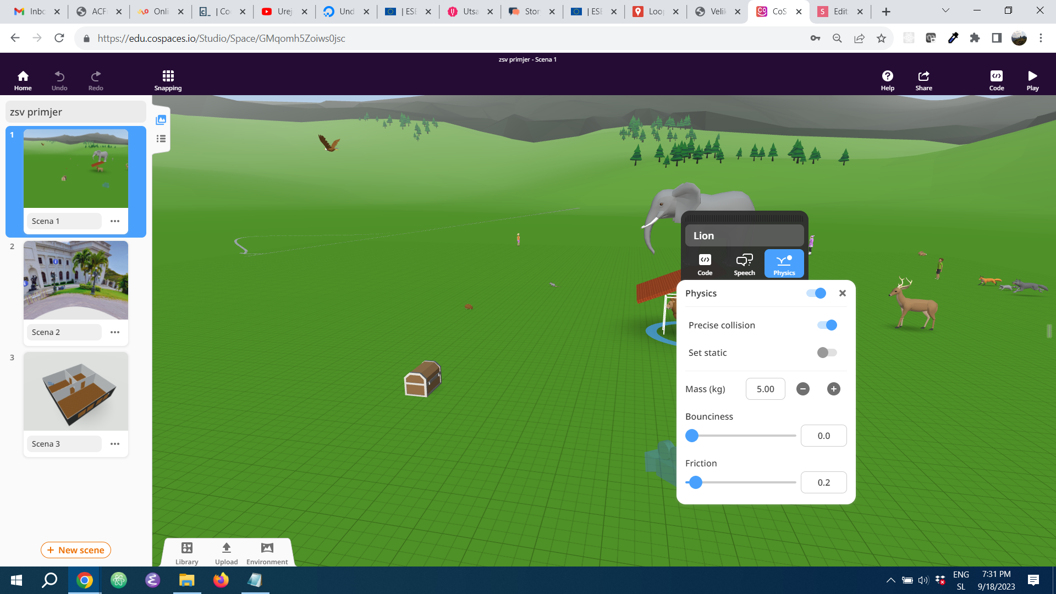
Task: Select the Physics tab in Lion popup
Action: pyautogui.click(x=784, y=264)
